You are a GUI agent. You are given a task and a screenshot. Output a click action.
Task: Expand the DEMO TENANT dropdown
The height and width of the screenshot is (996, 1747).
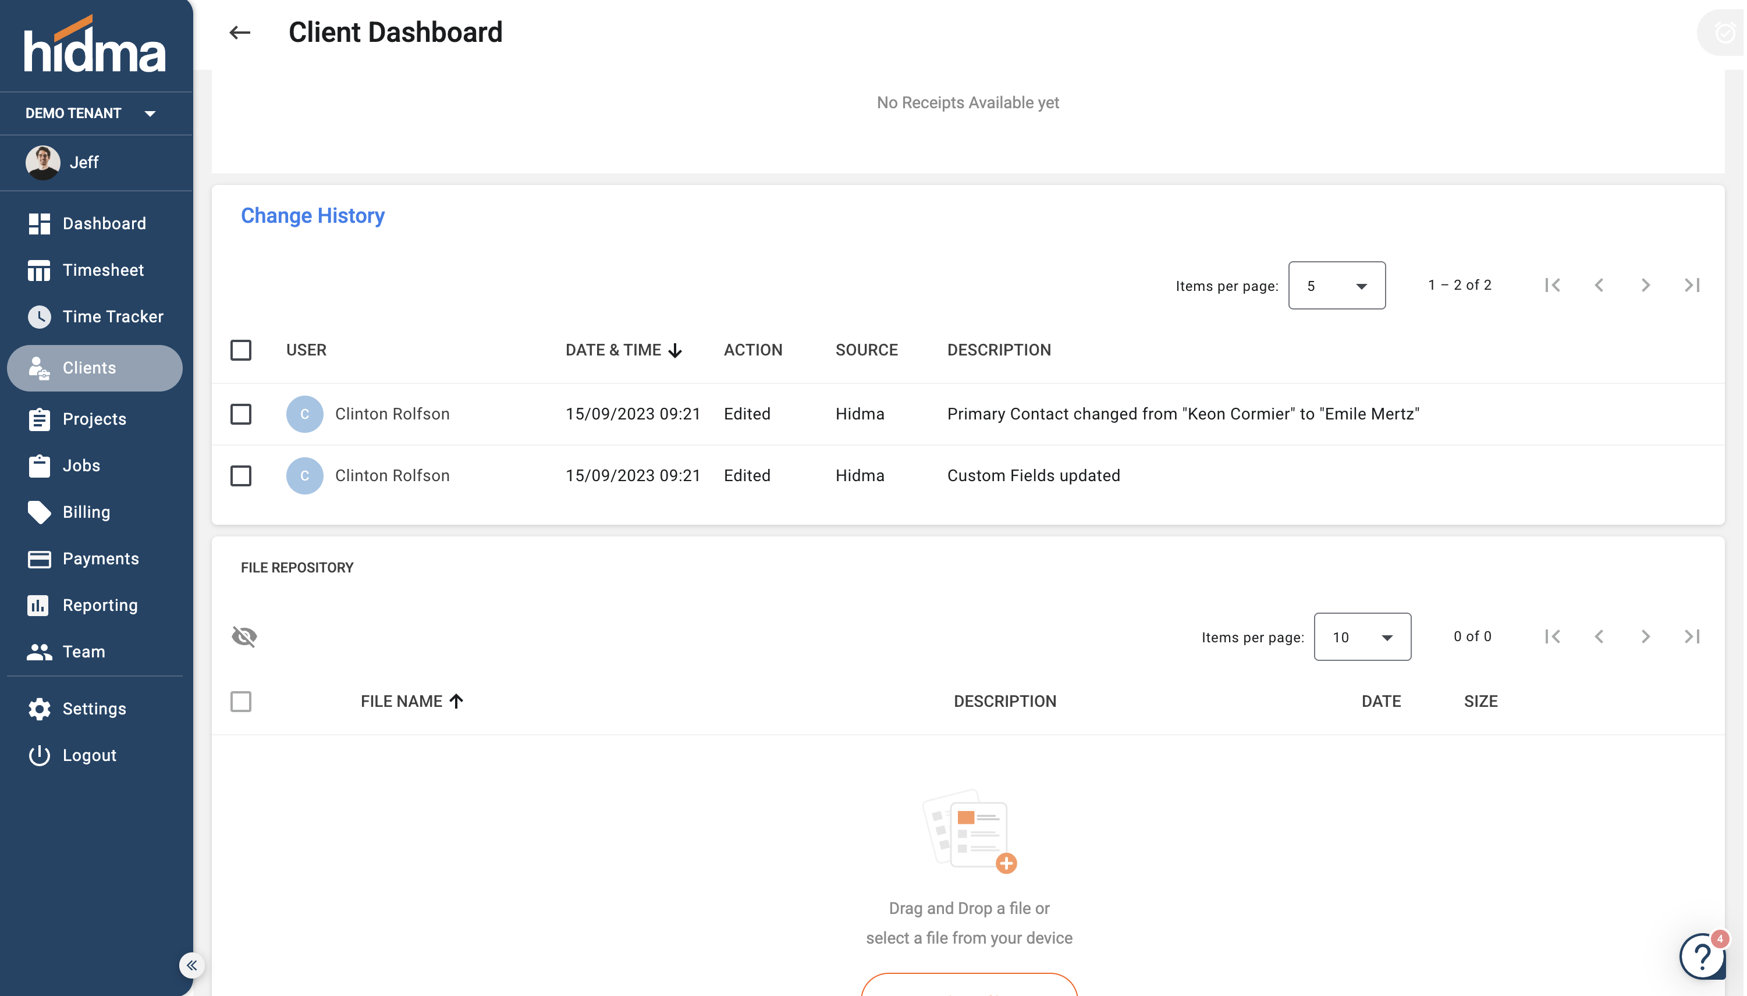[x=91, y=113]
